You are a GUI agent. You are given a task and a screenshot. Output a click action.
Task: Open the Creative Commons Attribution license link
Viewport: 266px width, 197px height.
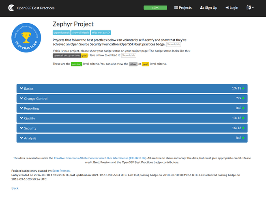pyautogui.click(x=100, y=158)
